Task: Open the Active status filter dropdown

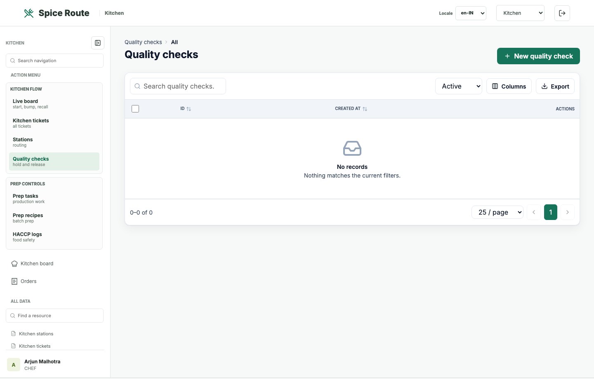Action: pos(459,86)
